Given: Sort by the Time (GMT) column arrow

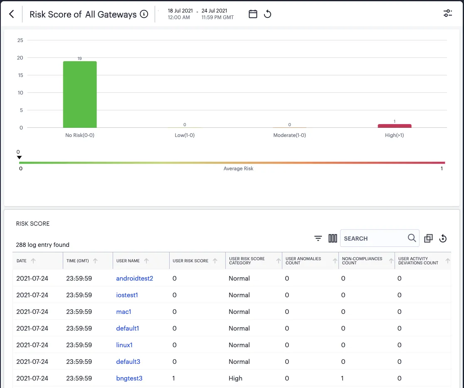Looking at the screenshot, I should click(95, 261).
